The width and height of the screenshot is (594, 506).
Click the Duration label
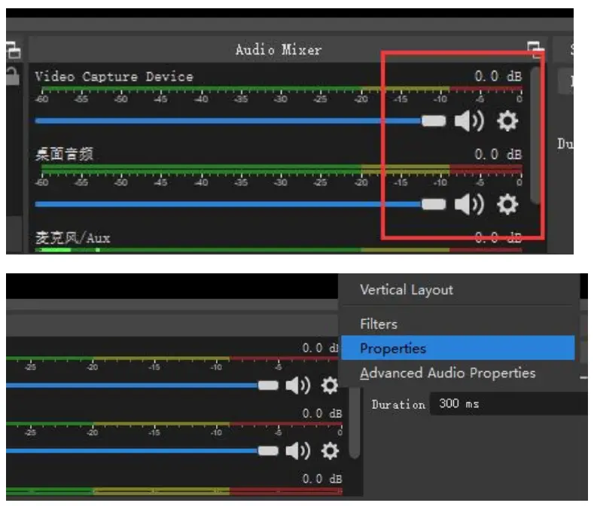[x=398, y=404]
